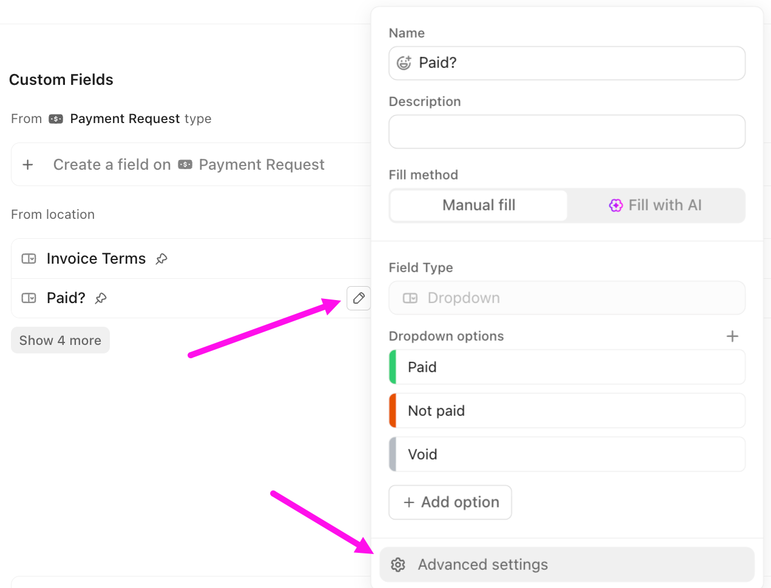The image size is (771, 588).
Task: Click inside the Description input field
Action: [567, 132]
